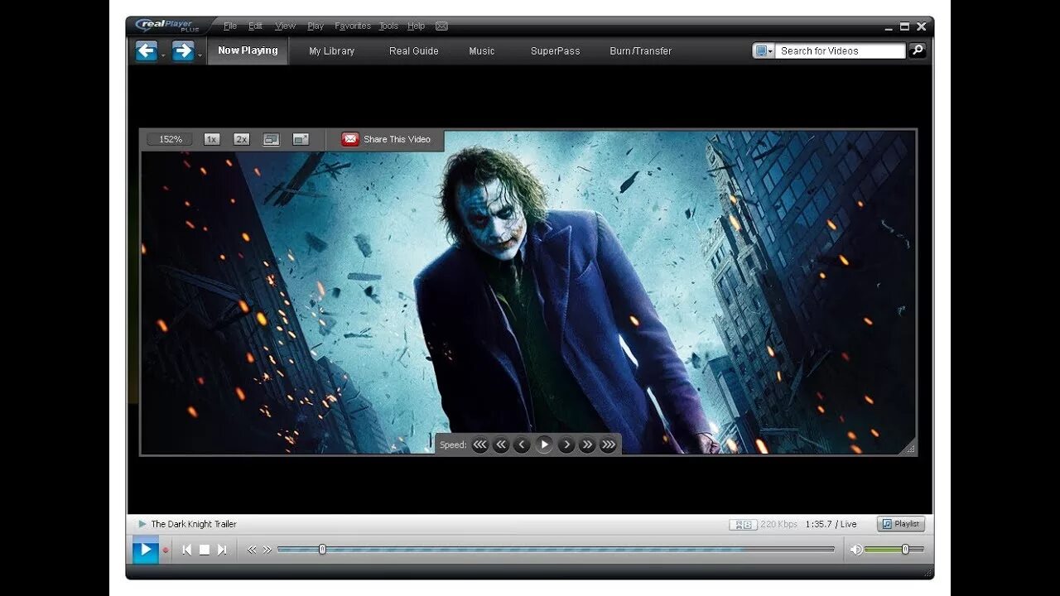Open the View menu
The height and width of the screenshot is (596, 1060).
(x=286, y=26)
